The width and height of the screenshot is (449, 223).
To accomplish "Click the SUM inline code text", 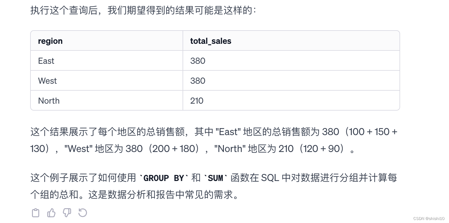I will pyautogui.click(x=215, y=178).
